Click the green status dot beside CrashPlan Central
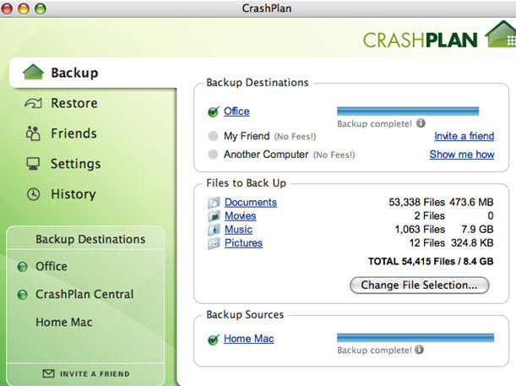516x386 pixels. [22, 295]
